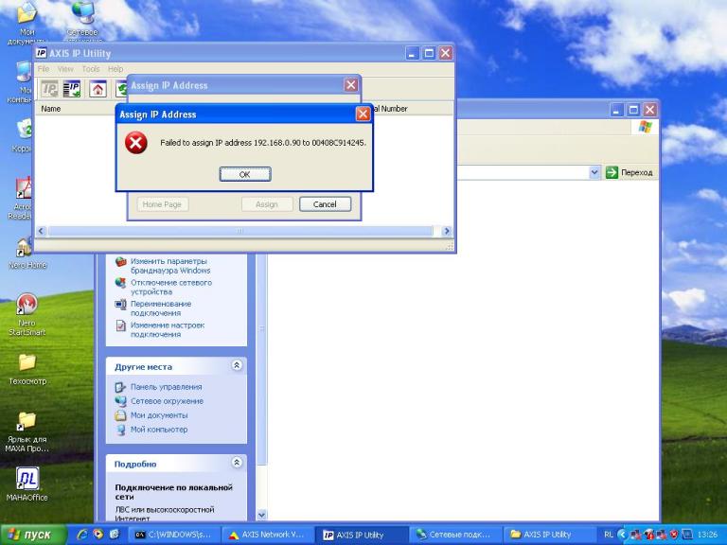Click Cancel in the Assign IP Address dialog
Viewport: 727px width, 545px height.
[x=325, y=204]
